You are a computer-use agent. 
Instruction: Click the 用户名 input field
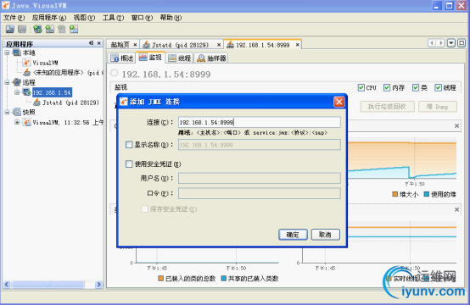point(260,178)
